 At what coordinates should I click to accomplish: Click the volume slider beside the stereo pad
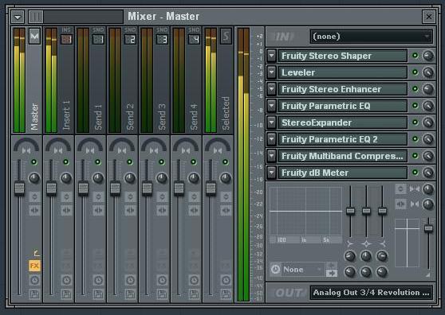point(428,228)
